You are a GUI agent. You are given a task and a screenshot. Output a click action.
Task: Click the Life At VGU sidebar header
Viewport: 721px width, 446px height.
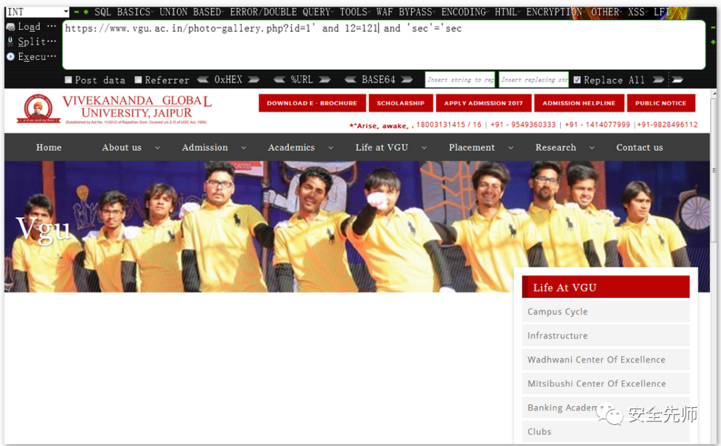(x=606, y=287)
